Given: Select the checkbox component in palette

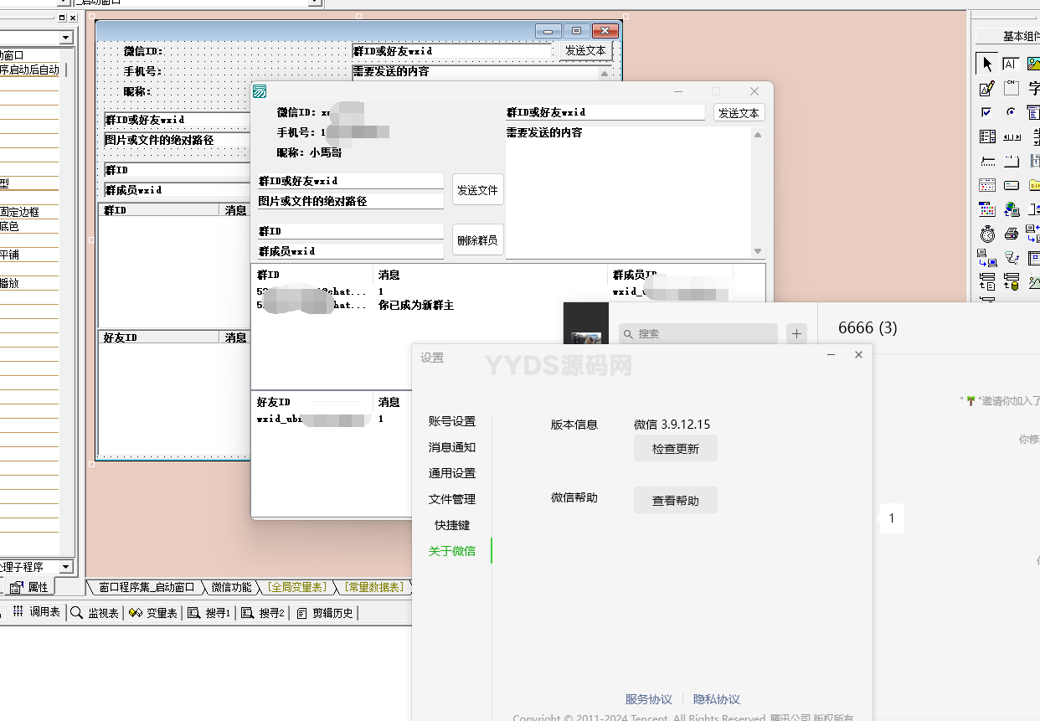Looking at the screenshot, I should tap(986, 112).
